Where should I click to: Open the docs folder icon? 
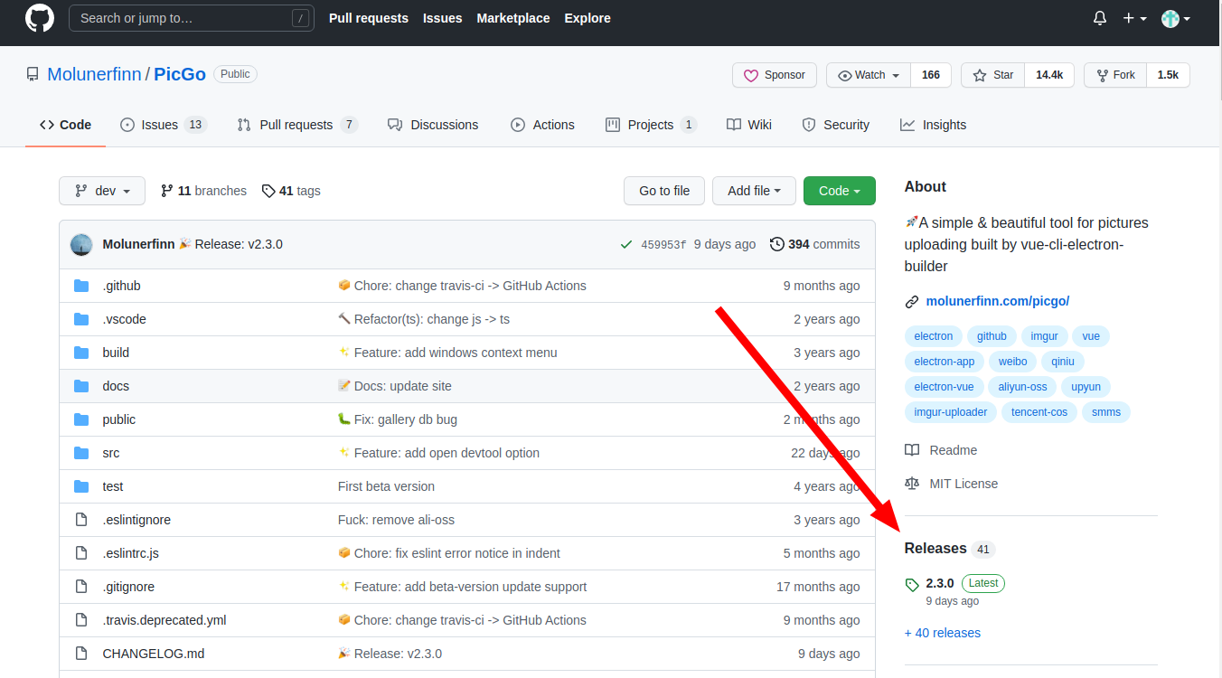81,386
